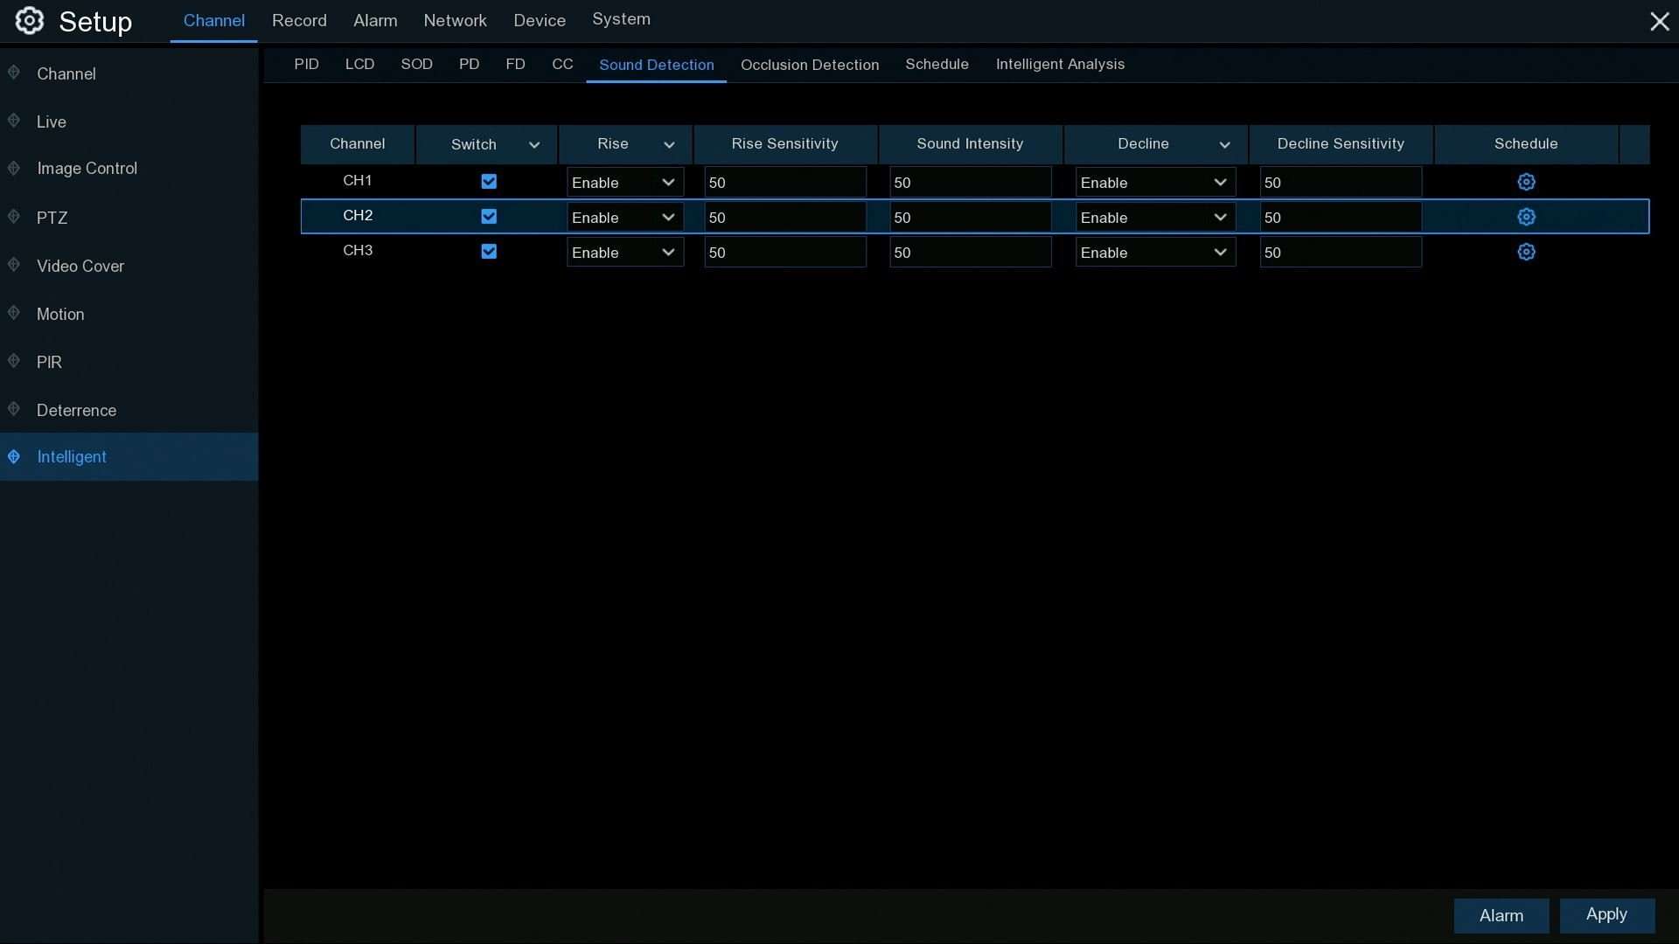Uncheck the CH1 Switch checkbox
1679x944 pixels.
tap(489, 182)
